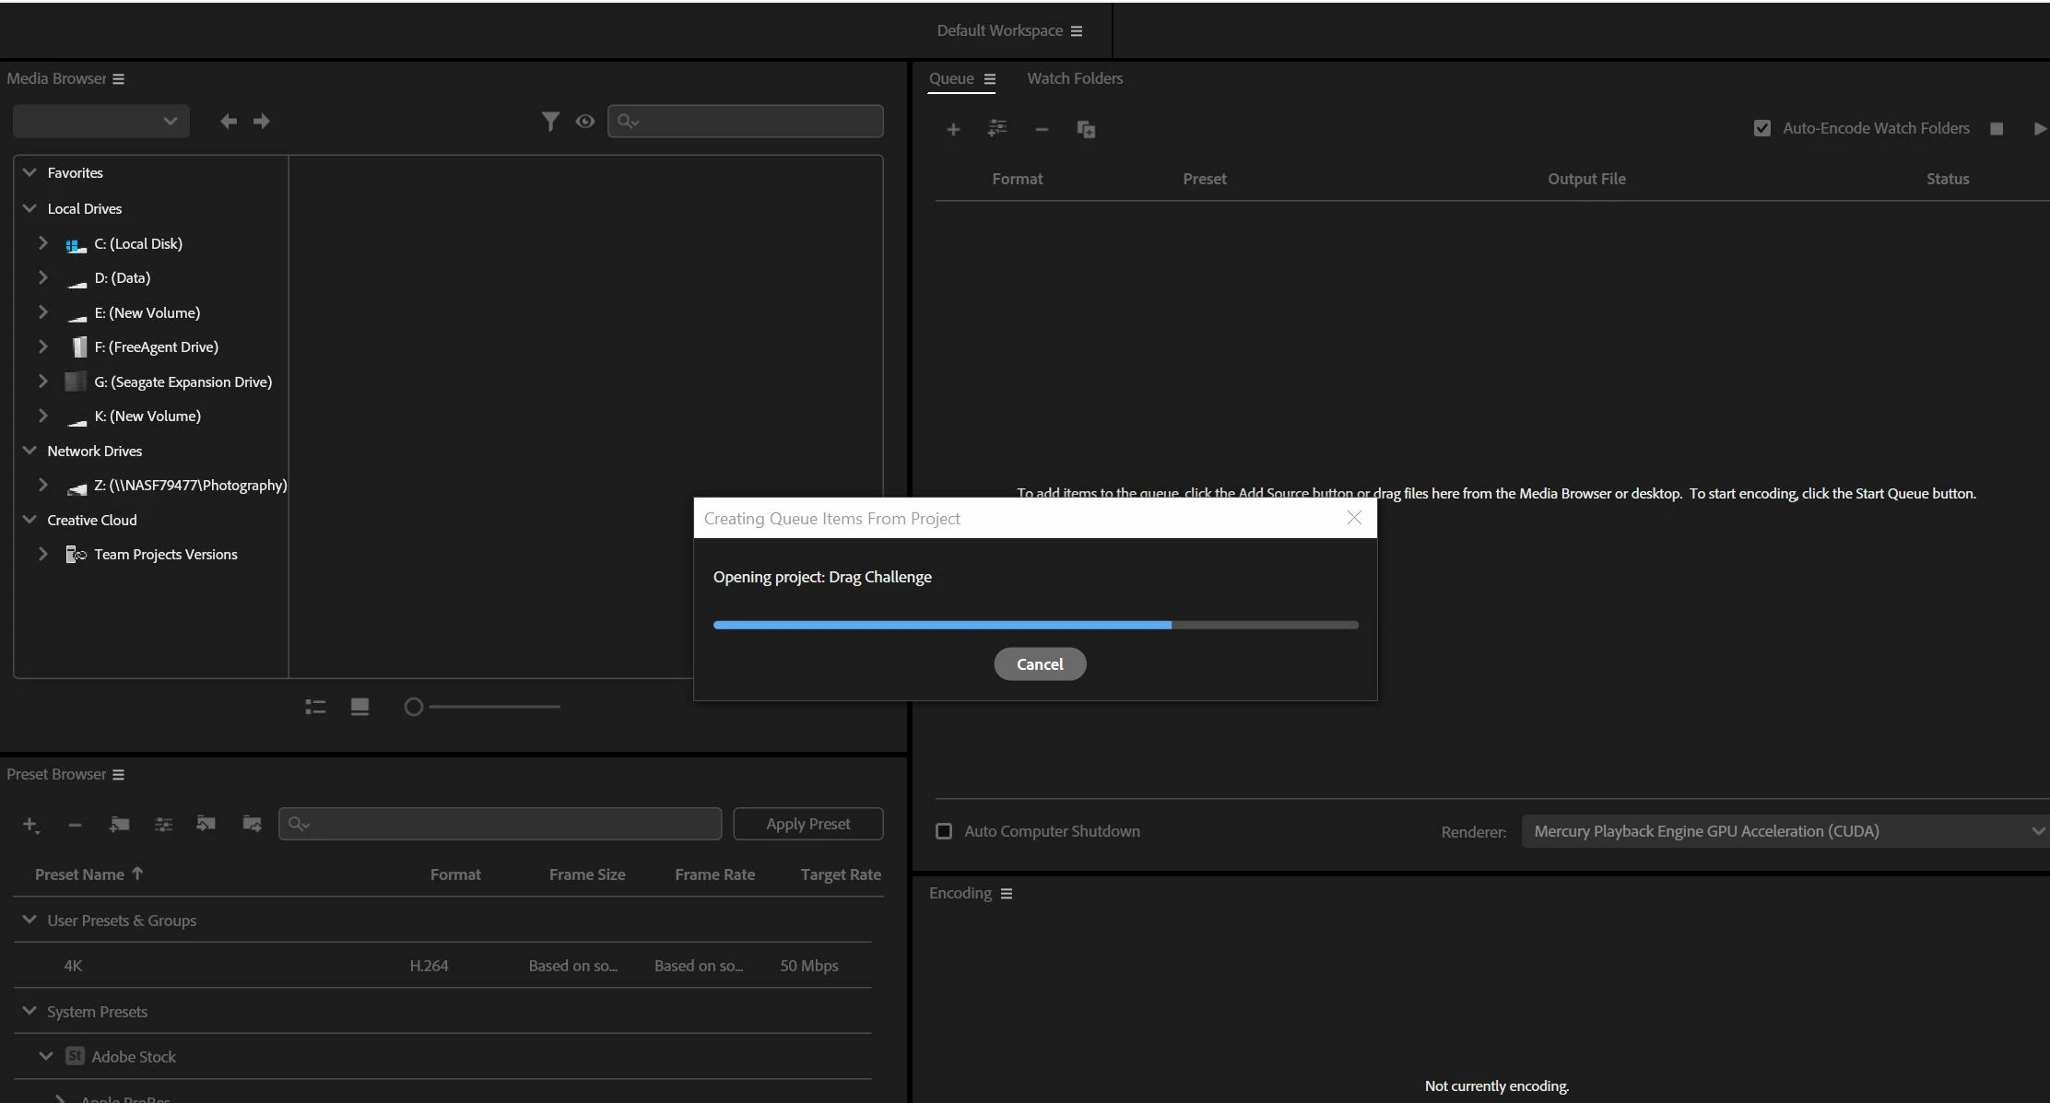
Task: Click the Add Source plus icon in Queue
Action: coord(953,129)
